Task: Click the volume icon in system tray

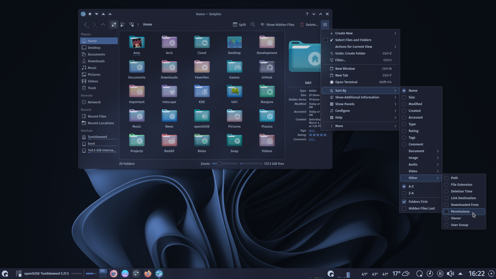Action: (x=450, y=274)
